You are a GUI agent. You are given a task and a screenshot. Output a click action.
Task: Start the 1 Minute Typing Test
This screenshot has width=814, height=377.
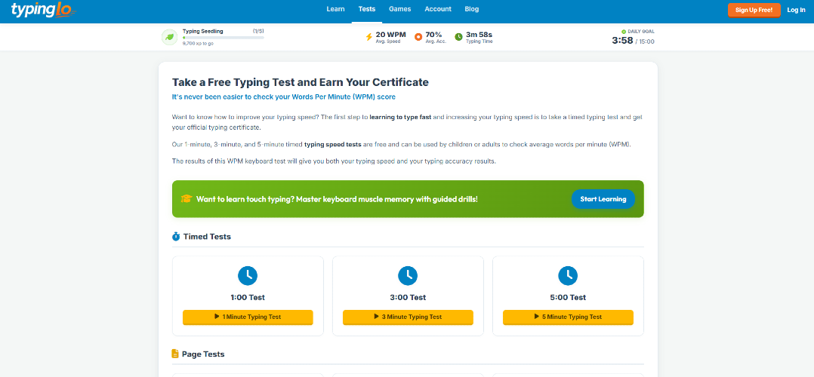click(248, 317)
